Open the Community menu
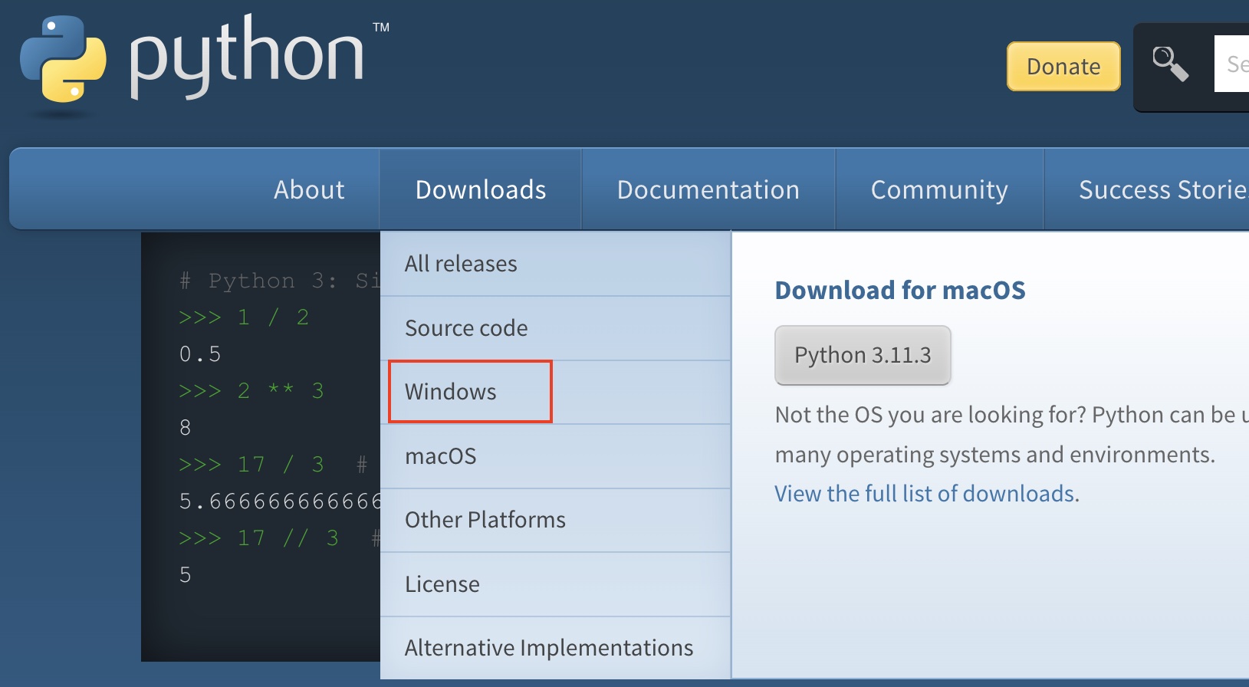Image resolution: width=1249 pixels, height=687 pixels. tap(939, 189)
